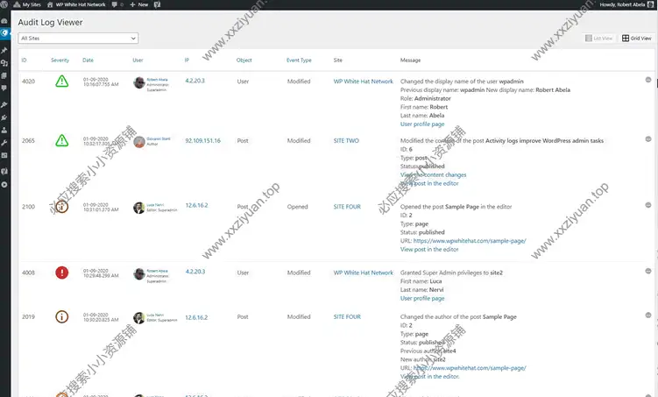658x397 pixels.
Task: Click green warning severity icon for event 4020
Action: click(61, 81)
